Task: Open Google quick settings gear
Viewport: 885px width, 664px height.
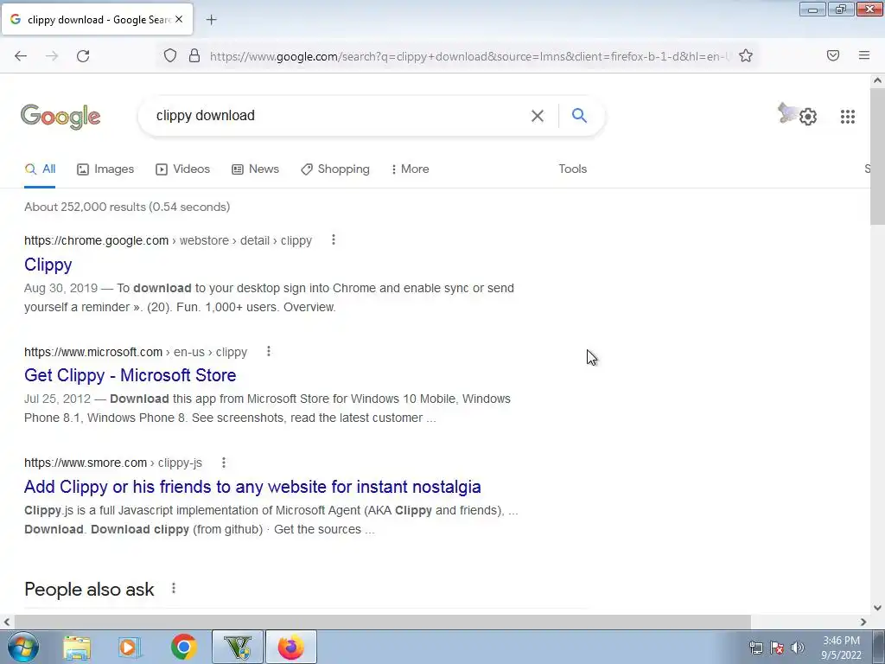Action: pos(808,117)
